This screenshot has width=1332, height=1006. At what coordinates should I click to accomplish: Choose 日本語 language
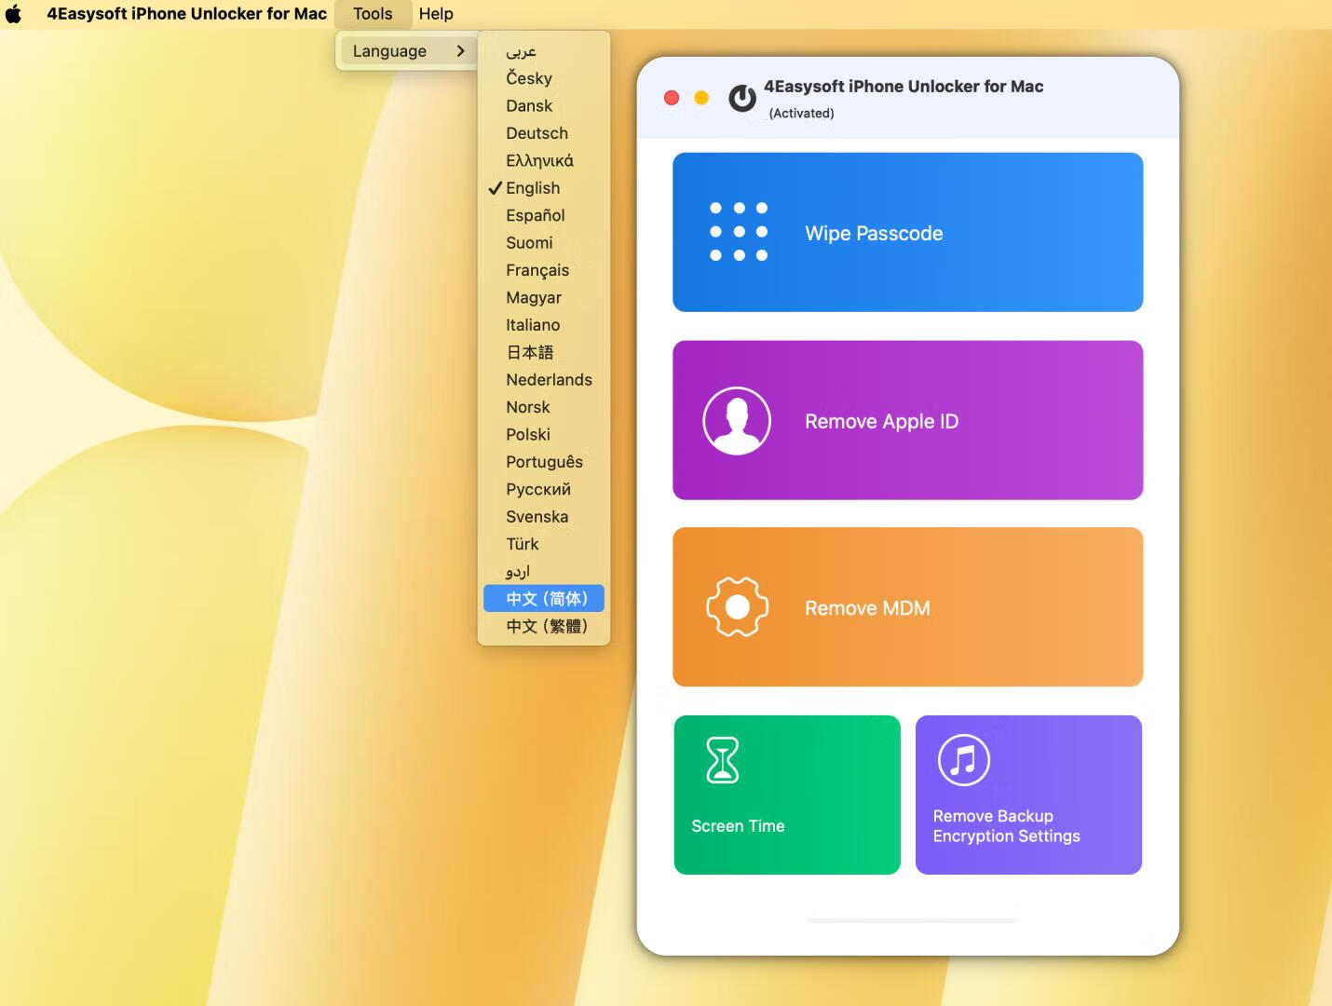544,352
